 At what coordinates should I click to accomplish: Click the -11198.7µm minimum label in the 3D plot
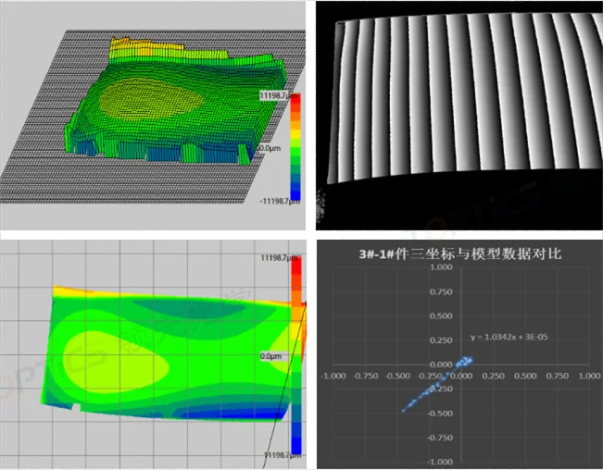[280, 201]
